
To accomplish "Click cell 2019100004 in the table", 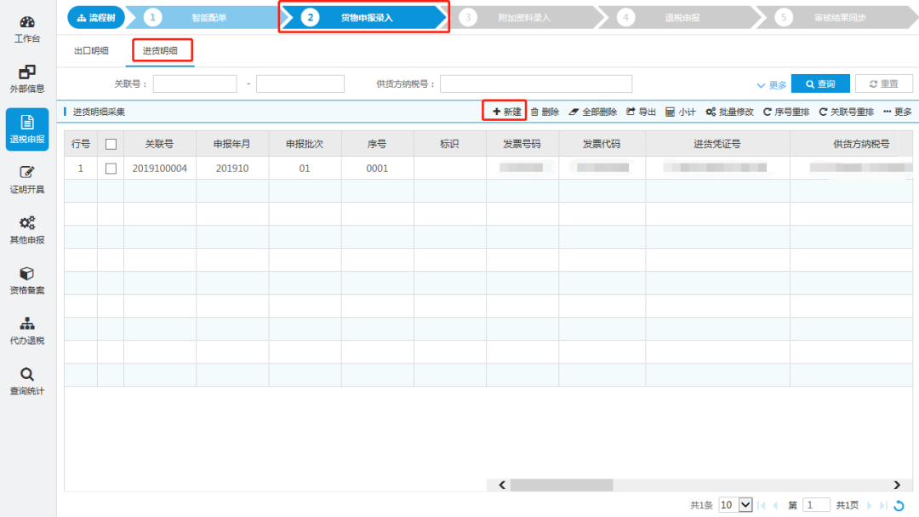I will coord(159,169).
